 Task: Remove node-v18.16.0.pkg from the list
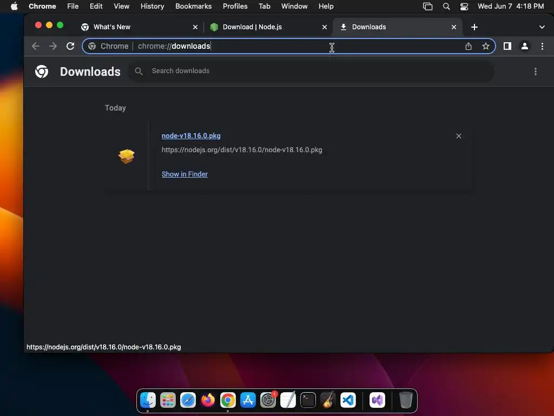point(459,136)
